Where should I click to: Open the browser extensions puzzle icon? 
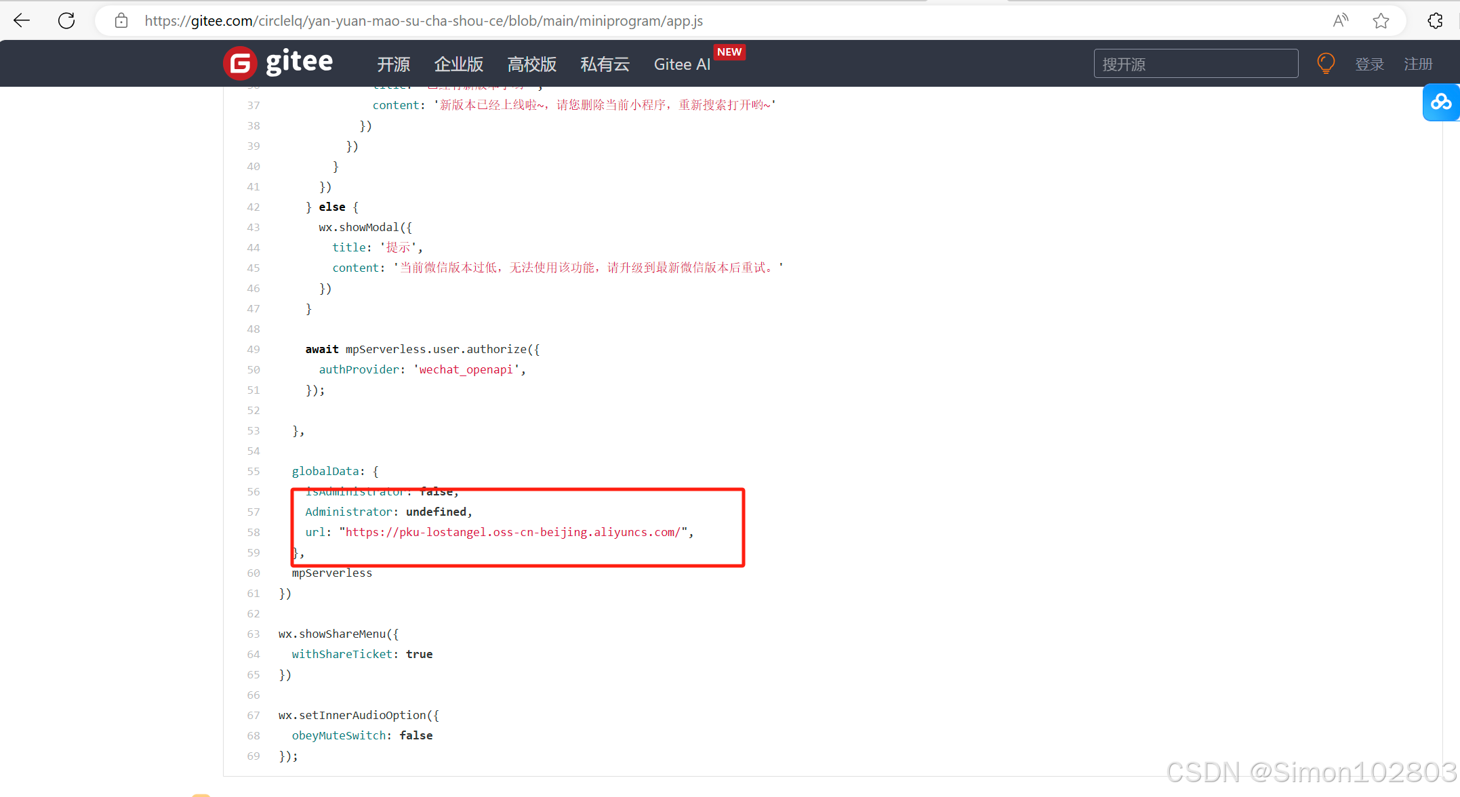pos(1435,20)
